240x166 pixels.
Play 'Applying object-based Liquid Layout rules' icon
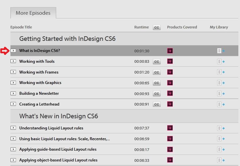13,160
